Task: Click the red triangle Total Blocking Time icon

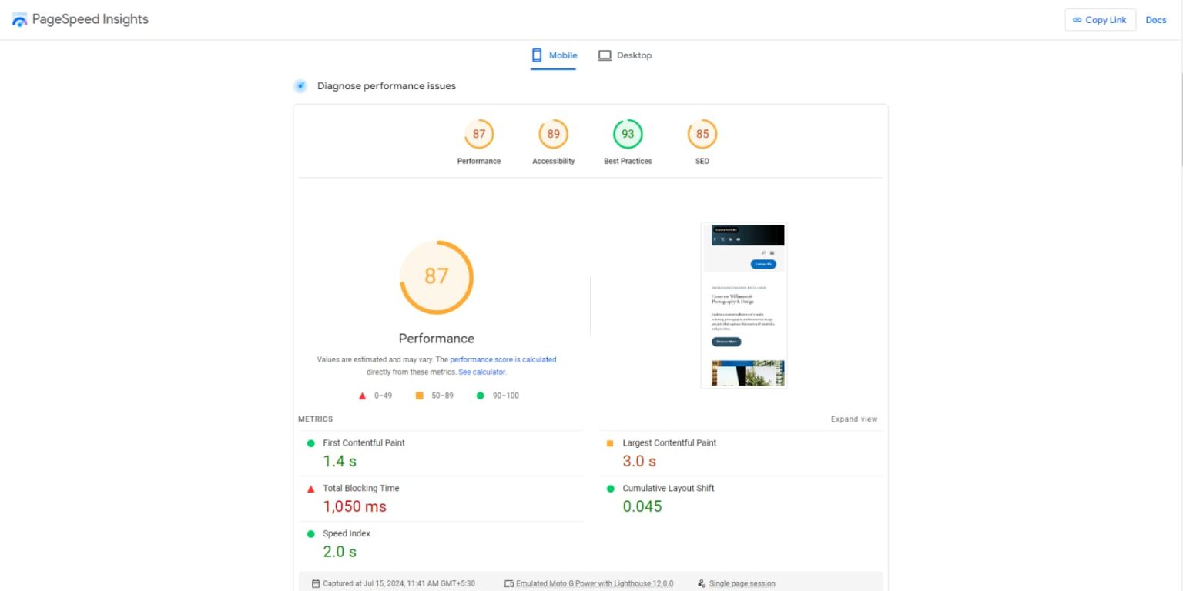Action: coord(311,489)
